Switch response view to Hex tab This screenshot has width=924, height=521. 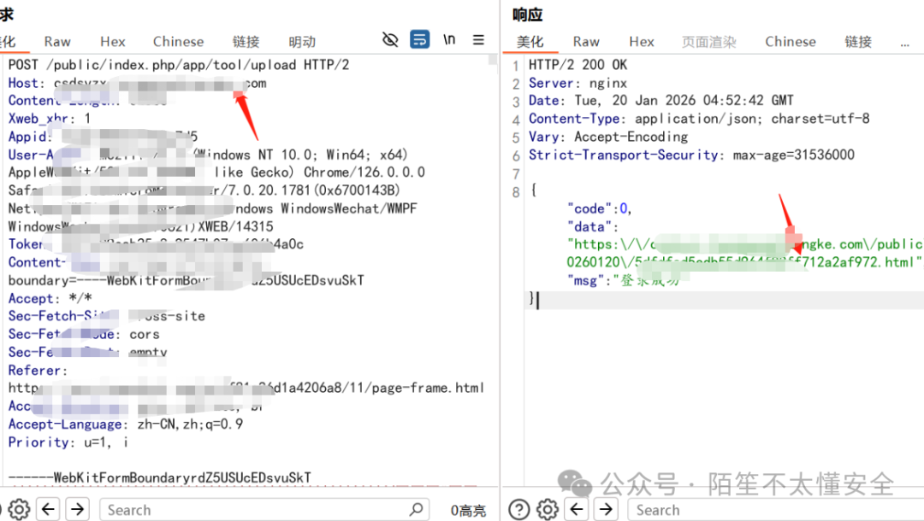[x=642, y=42]
